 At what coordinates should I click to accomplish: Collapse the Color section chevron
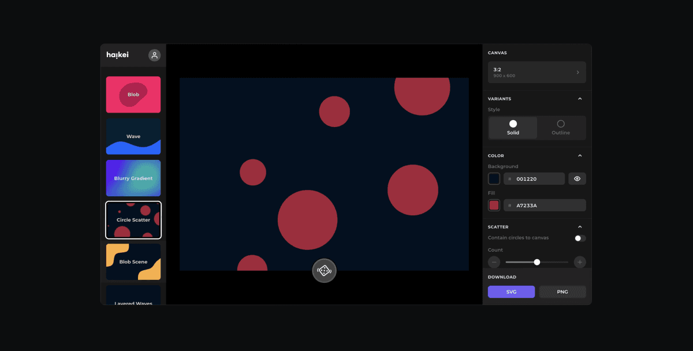[x=580, y=156]
